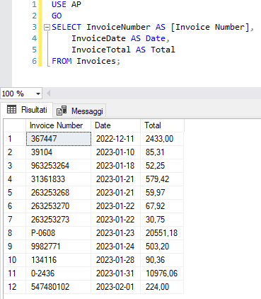Select cell with invoice number 547480102
Viewport: 261px width, 299px height.
coord(59,287)
